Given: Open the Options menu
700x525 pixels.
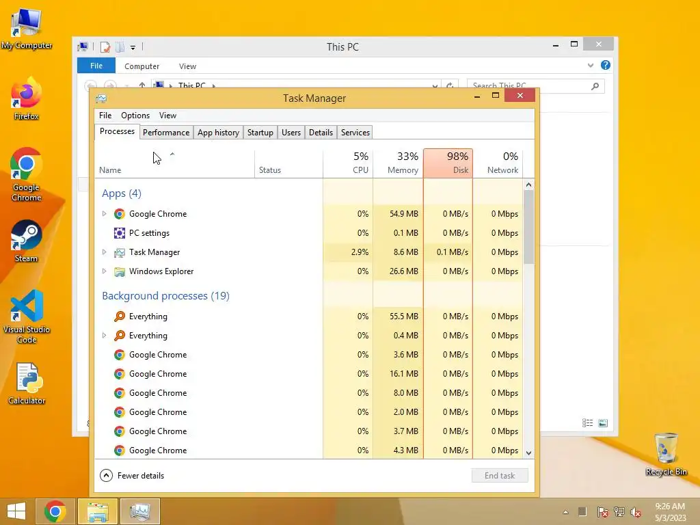Looking at the screenshot, I should coord(135,116).
